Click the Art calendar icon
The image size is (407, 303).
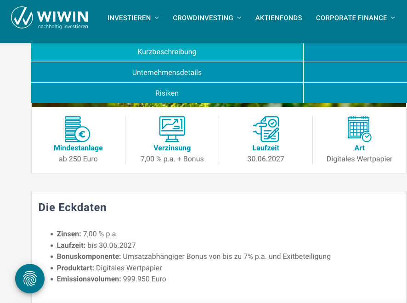(x=360, y=129)
